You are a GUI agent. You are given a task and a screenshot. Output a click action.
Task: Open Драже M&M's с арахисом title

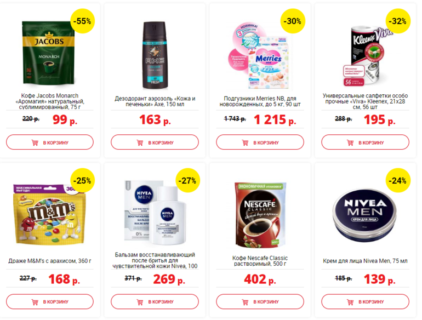click(x=50, y=261)
